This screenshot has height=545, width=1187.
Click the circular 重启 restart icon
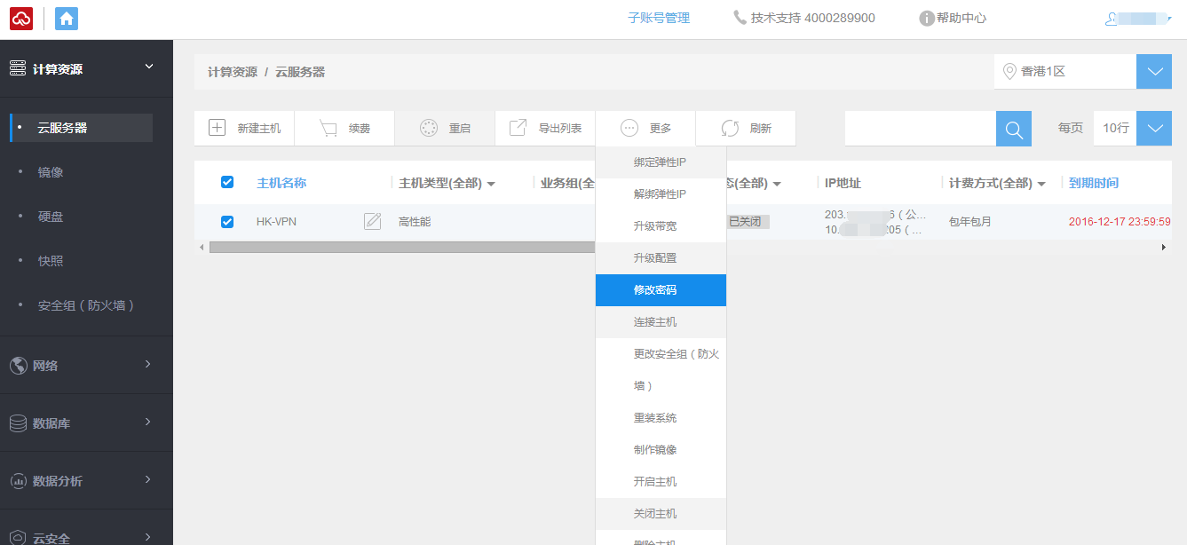(x=429, y=128)
